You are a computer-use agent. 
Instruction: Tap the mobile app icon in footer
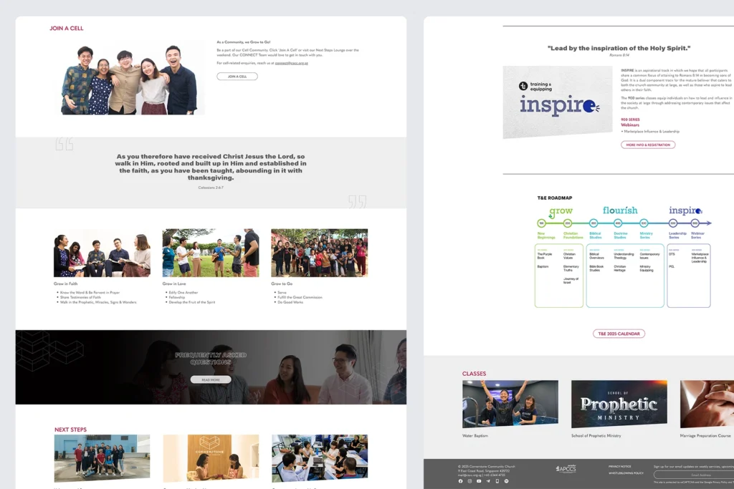point(497,481)
